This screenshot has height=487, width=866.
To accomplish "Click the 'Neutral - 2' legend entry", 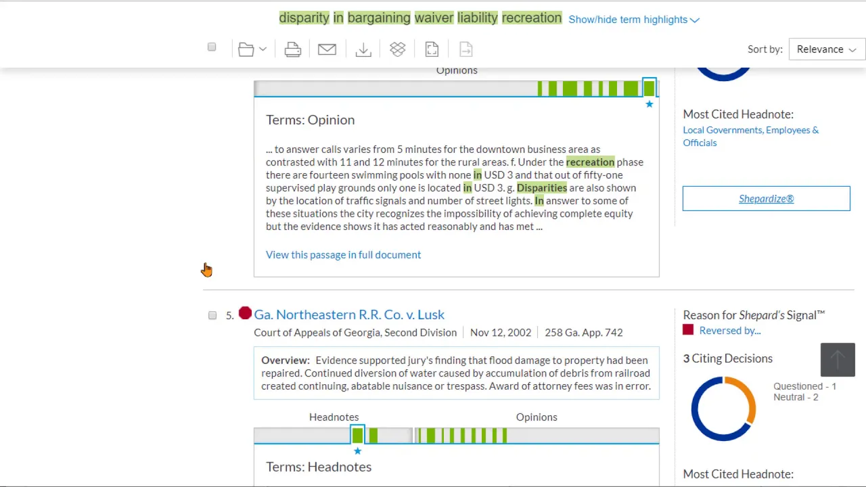I will click(x=796, y=397).
